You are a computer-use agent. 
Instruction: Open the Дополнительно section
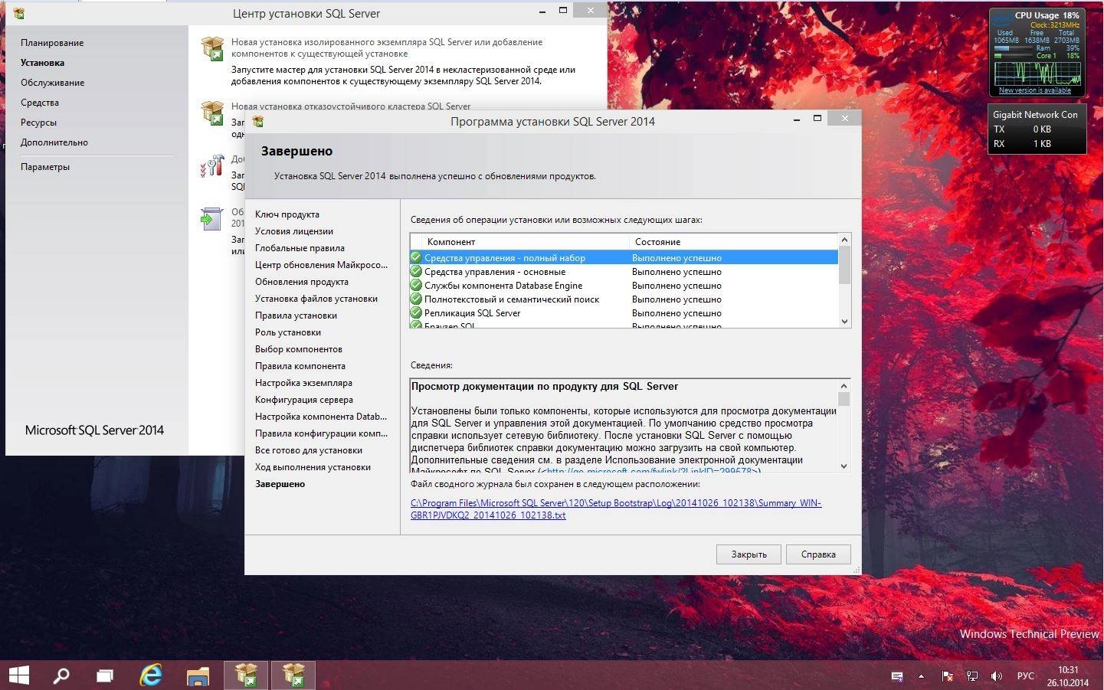click(x=54, y=142)
